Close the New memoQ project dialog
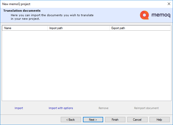The image size is (173, 125). (x=169, y=4)
